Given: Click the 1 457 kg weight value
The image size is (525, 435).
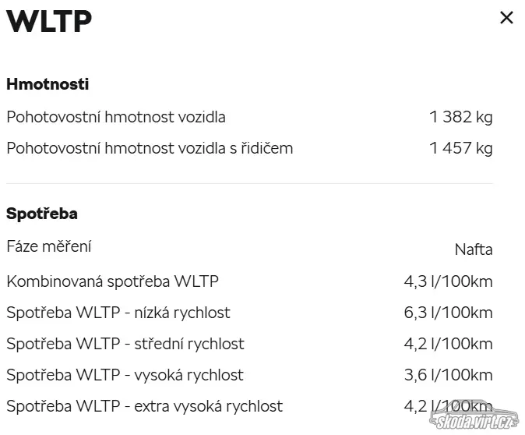Looking at the screenshot, I should point(460,148).
